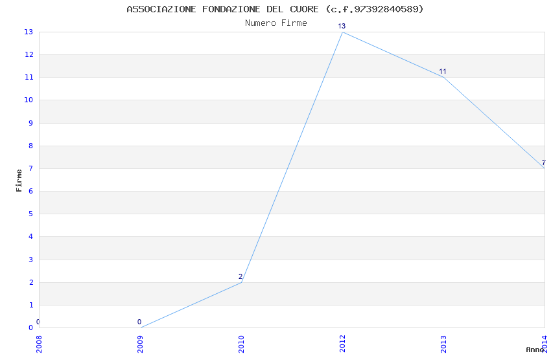Click the Anno x-axis label
551x356 pixels.
[x=535, y=350]
